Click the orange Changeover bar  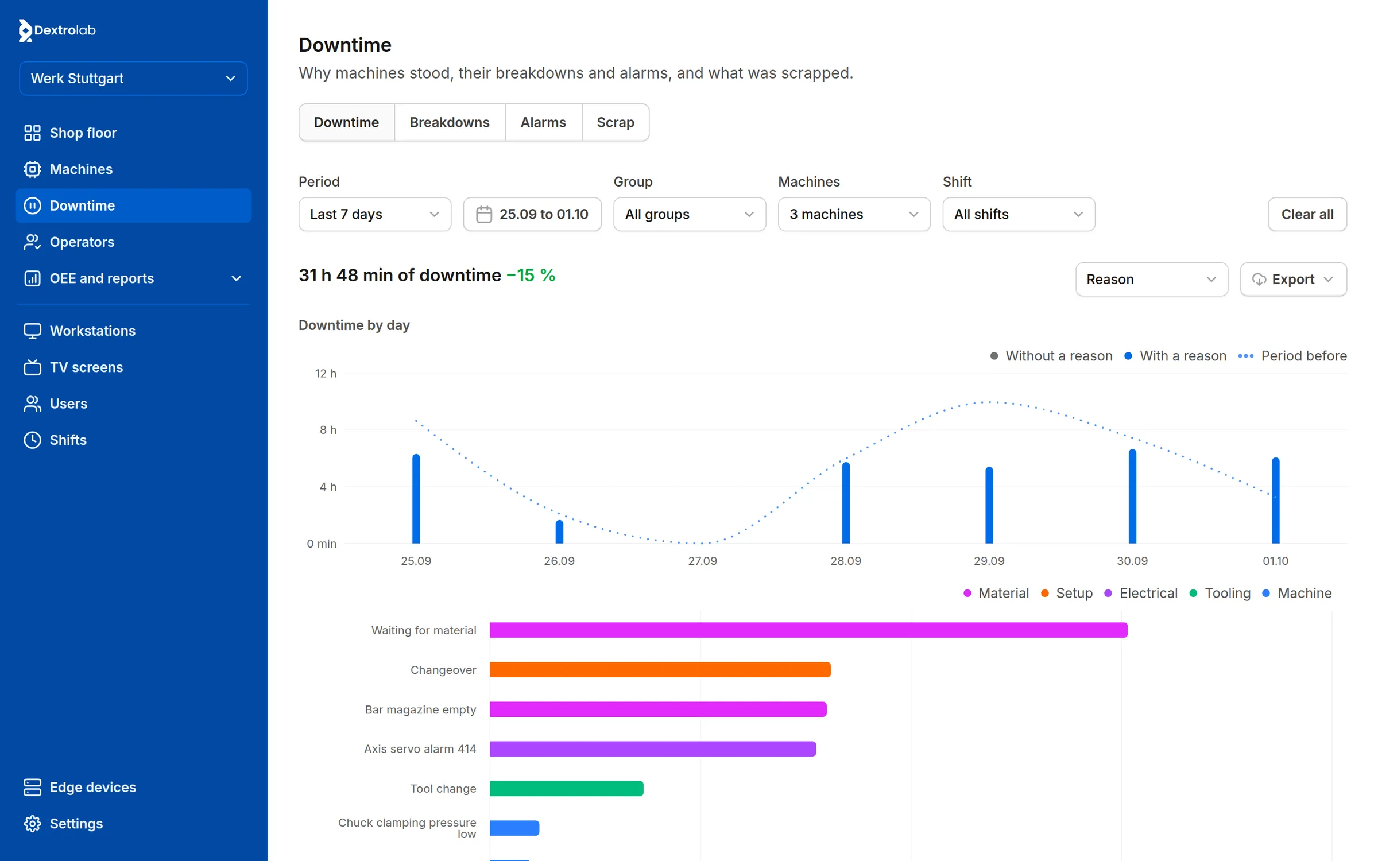click(660, 670)
